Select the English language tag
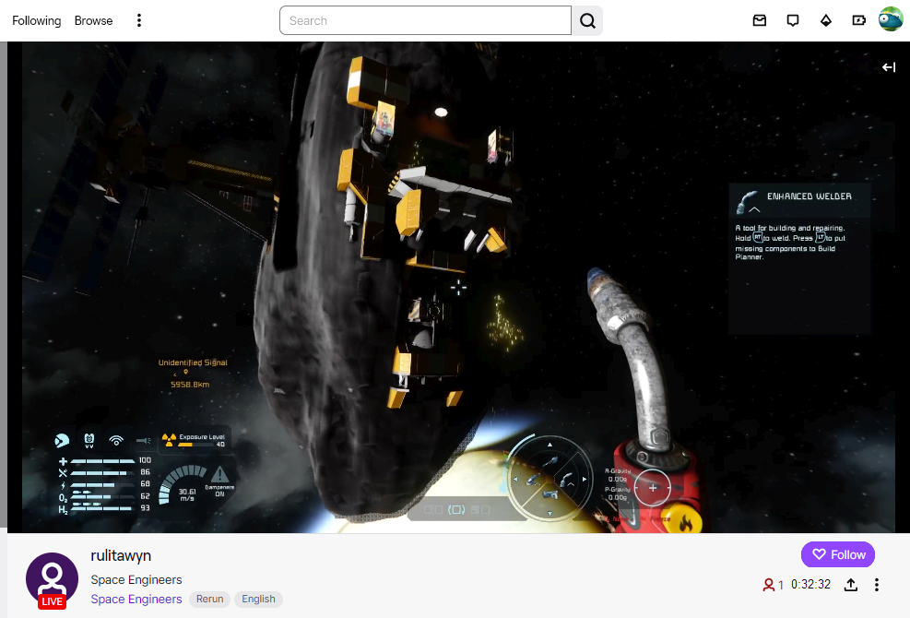 click(258, 599)
